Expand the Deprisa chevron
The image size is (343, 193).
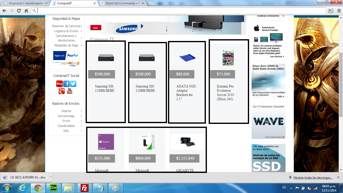(81, 111)
